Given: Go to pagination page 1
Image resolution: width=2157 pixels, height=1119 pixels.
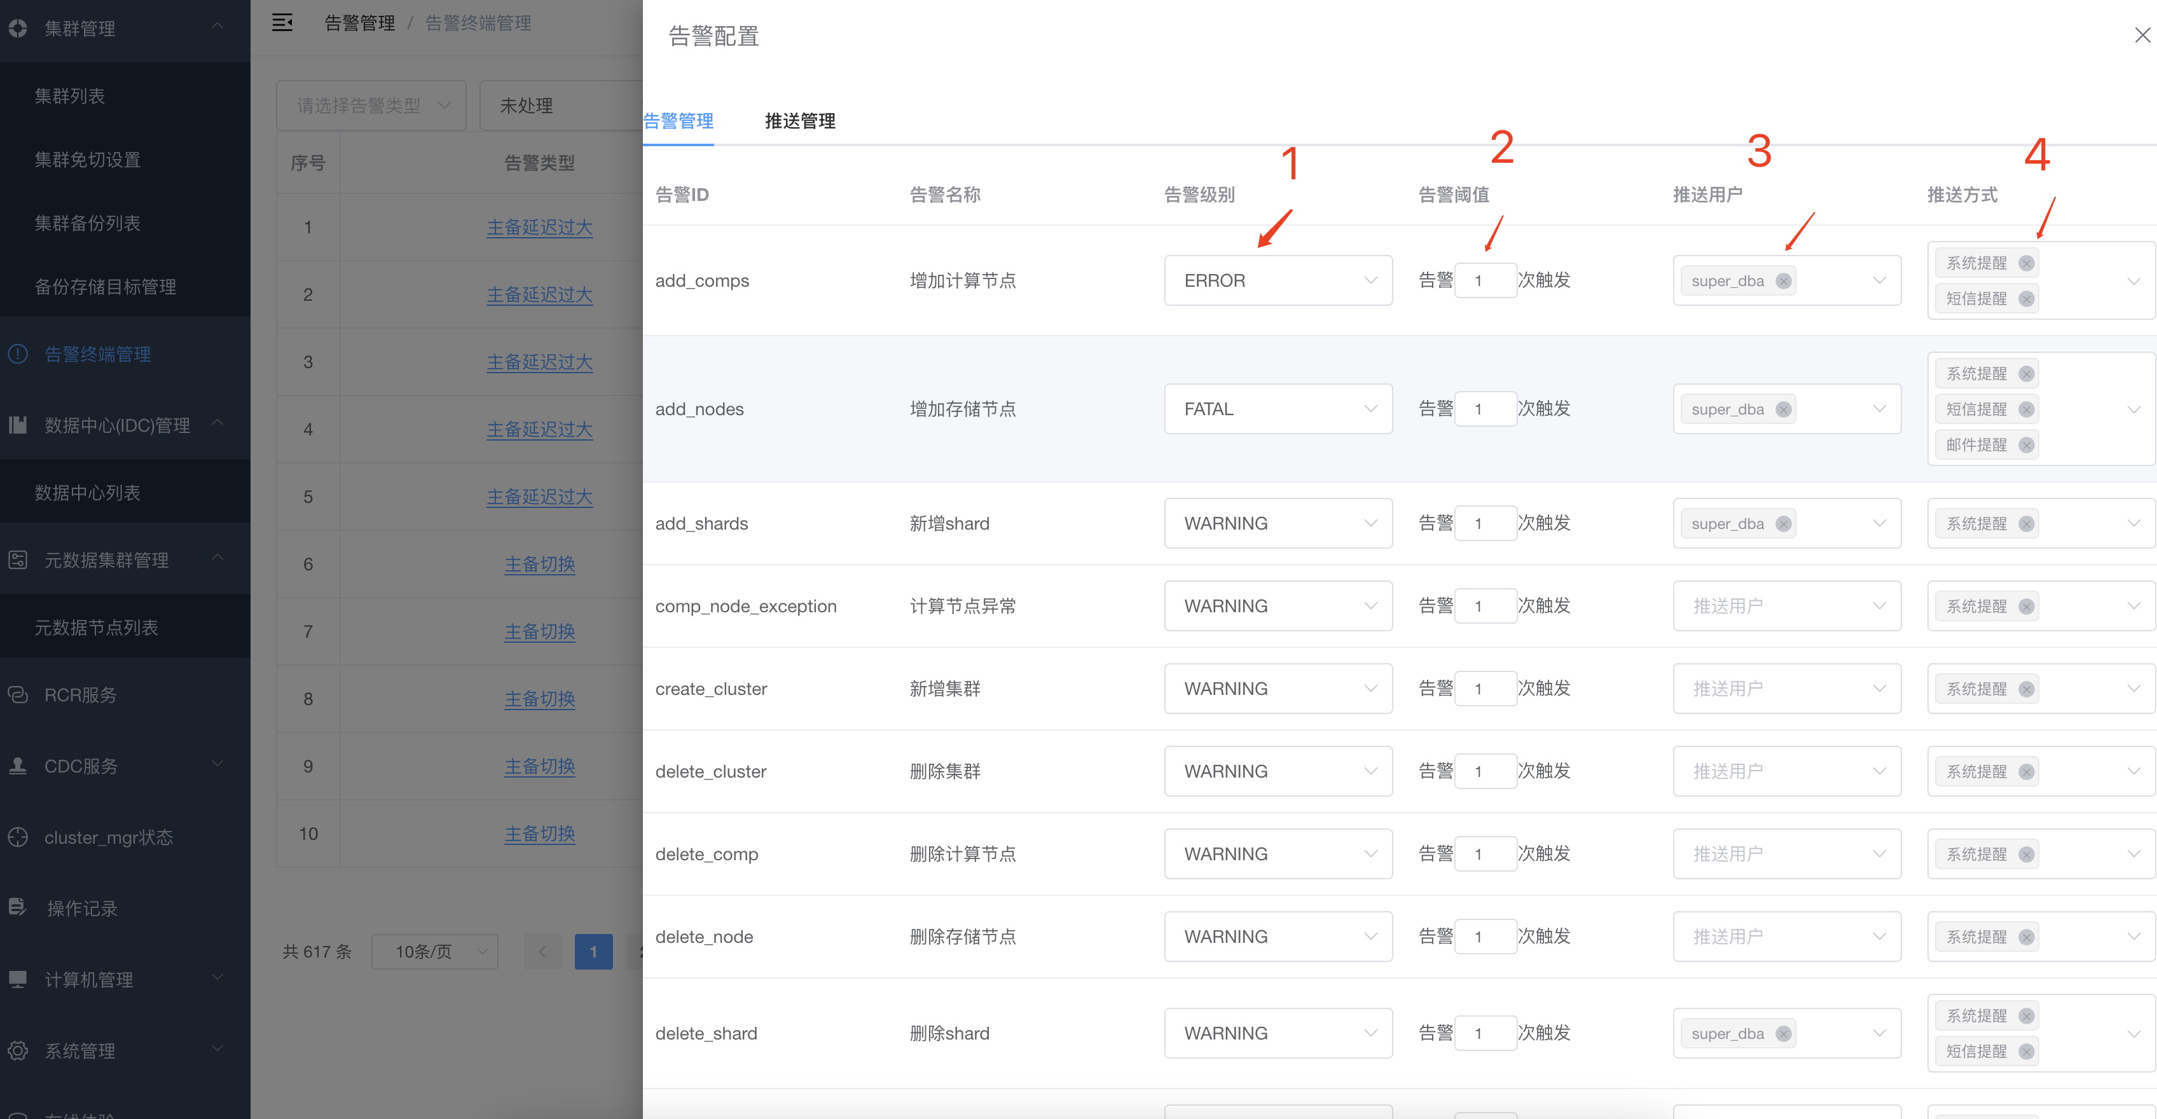Looking at the screenshot, I should point(593,952).
